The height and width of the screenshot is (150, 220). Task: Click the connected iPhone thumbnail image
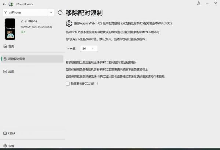[x=10, y=29]
